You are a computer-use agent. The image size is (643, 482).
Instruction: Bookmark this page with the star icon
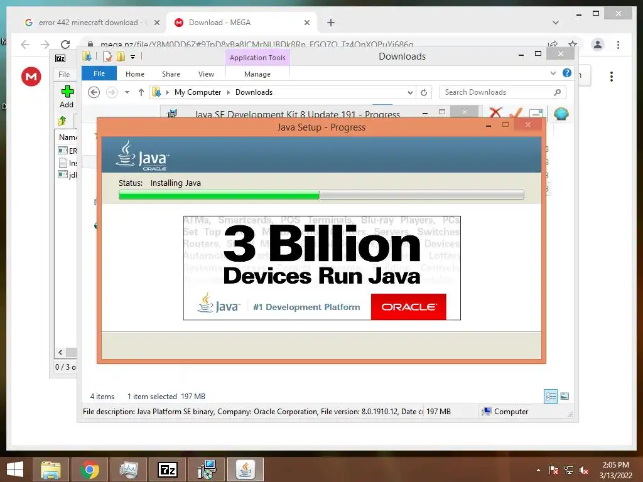[x=573, y=45]
